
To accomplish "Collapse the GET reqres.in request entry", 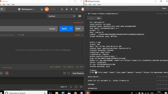I will click(86, 14).
